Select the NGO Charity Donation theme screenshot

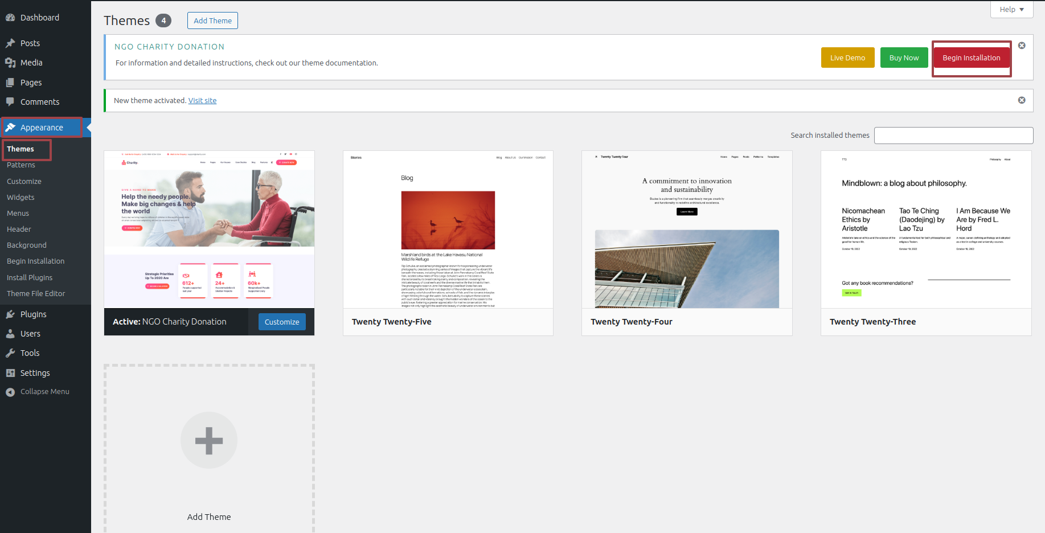(209, 229)
